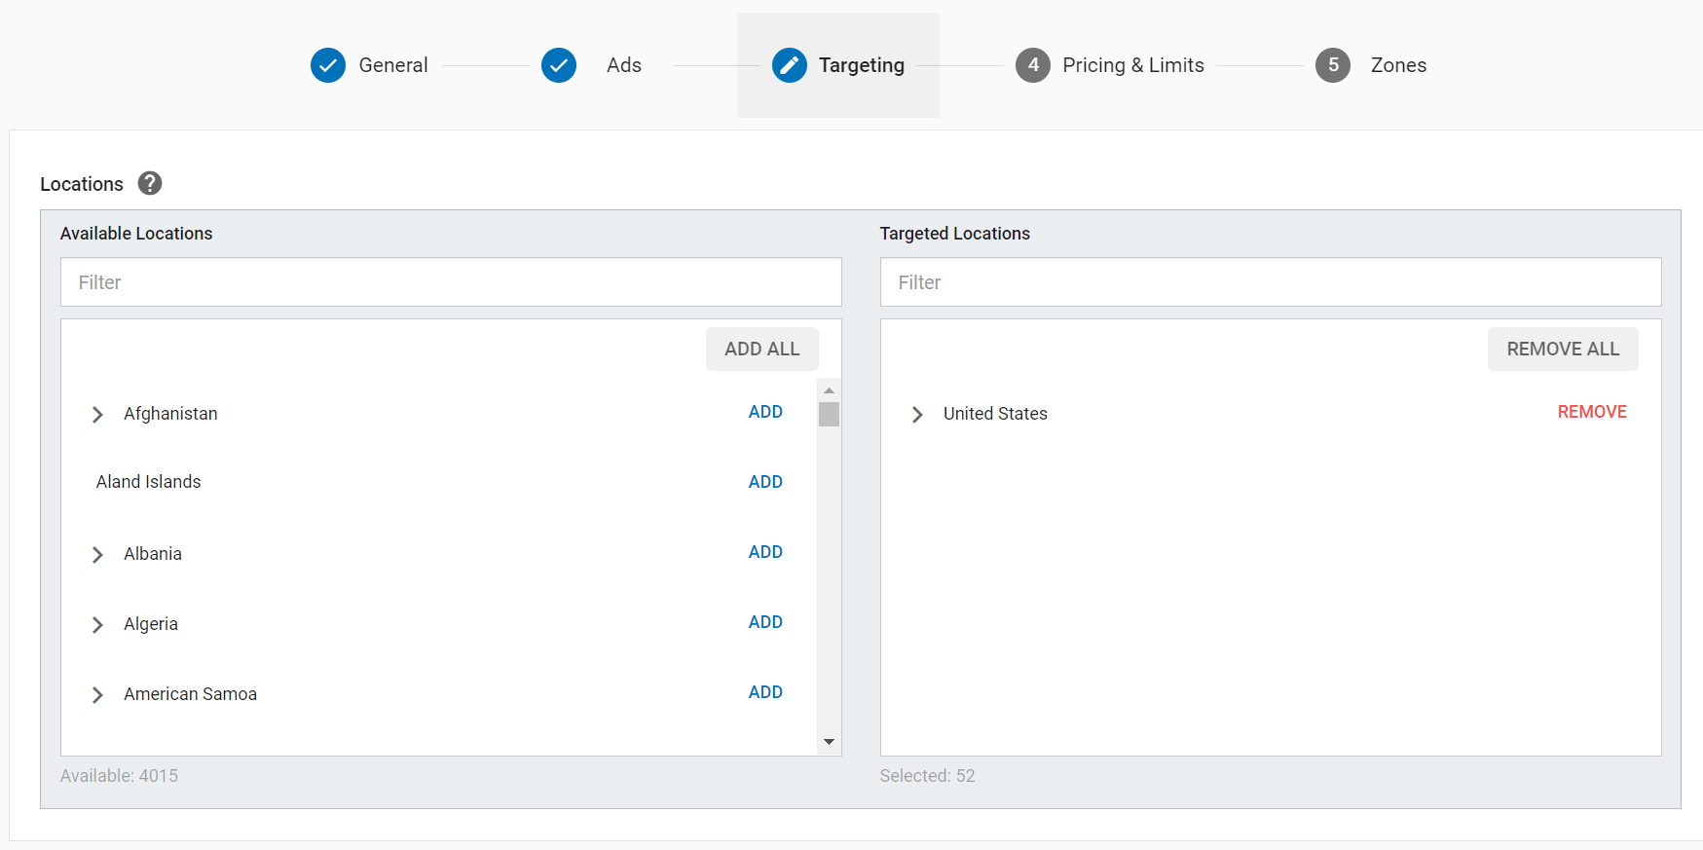Click the Targeting step pencil icon
The height and width of the screenshot is (850, 1703).
coord(789,65)
